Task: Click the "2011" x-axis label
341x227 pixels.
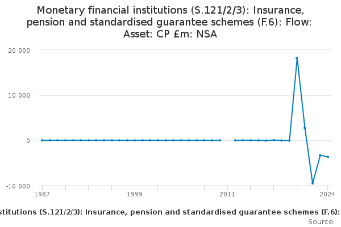Action: point(227,194)
